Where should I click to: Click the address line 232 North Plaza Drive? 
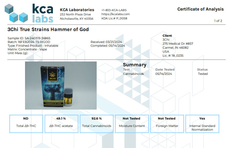point(75,15)
